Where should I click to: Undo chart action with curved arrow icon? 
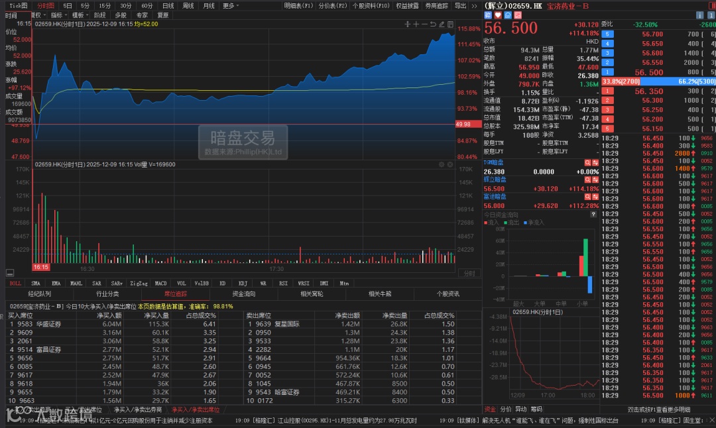click(433, 25)
